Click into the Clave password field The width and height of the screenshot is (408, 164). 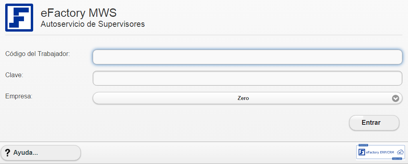[247, 78]
